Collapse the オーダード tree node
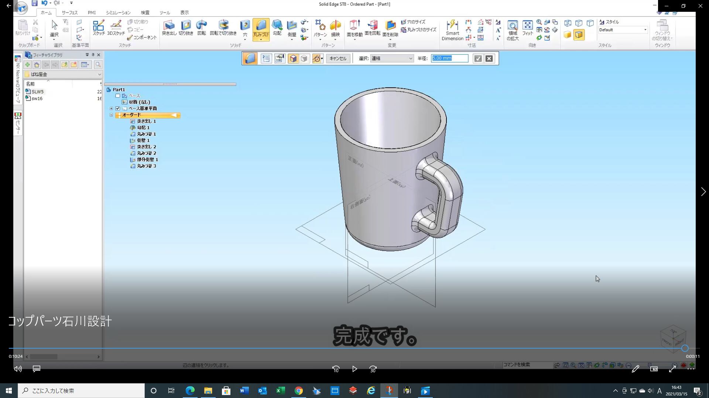The height and width of the screenshot is (398, 709). [111, 115]
